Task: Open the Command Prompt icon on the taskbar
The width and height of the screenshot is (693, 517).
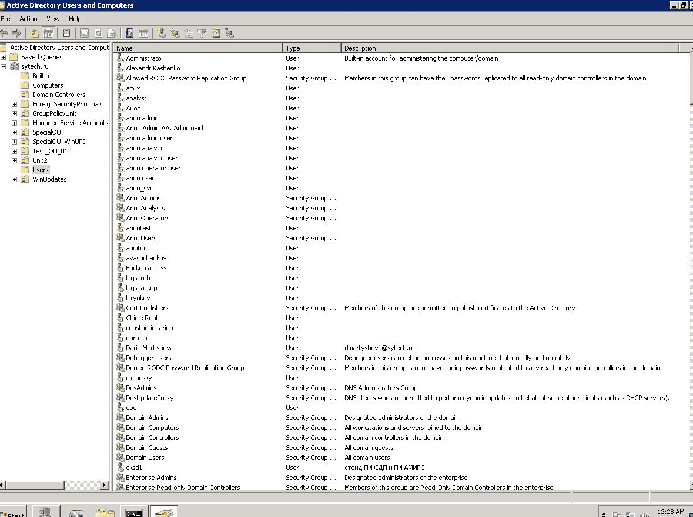Action: pyautogui.click(x=134, y=512)
